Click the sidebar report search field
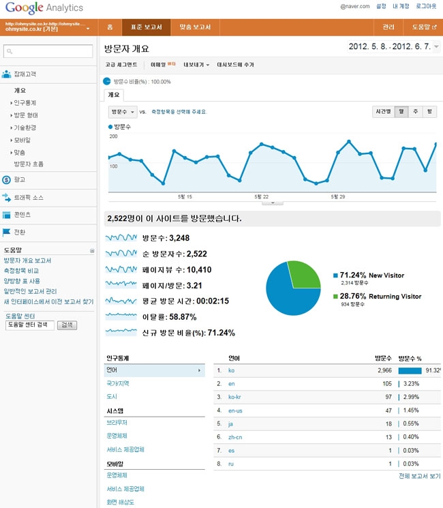Viewport: 443px width, 508px height. coord(48,52)
